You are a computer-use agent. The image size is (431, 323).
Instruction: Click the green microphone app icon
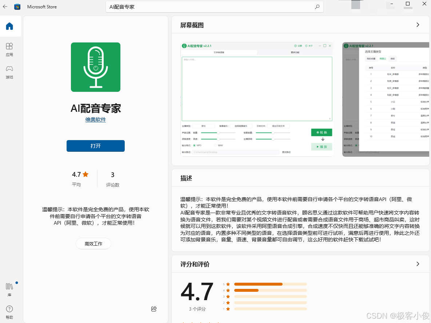pyautogui.click(x=96, y=67)
